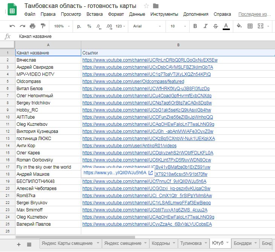Screen dimensions: 275x252
Task: Select the cell БЕСПИЛОТНИК48
Action: [x=48, y=181]
